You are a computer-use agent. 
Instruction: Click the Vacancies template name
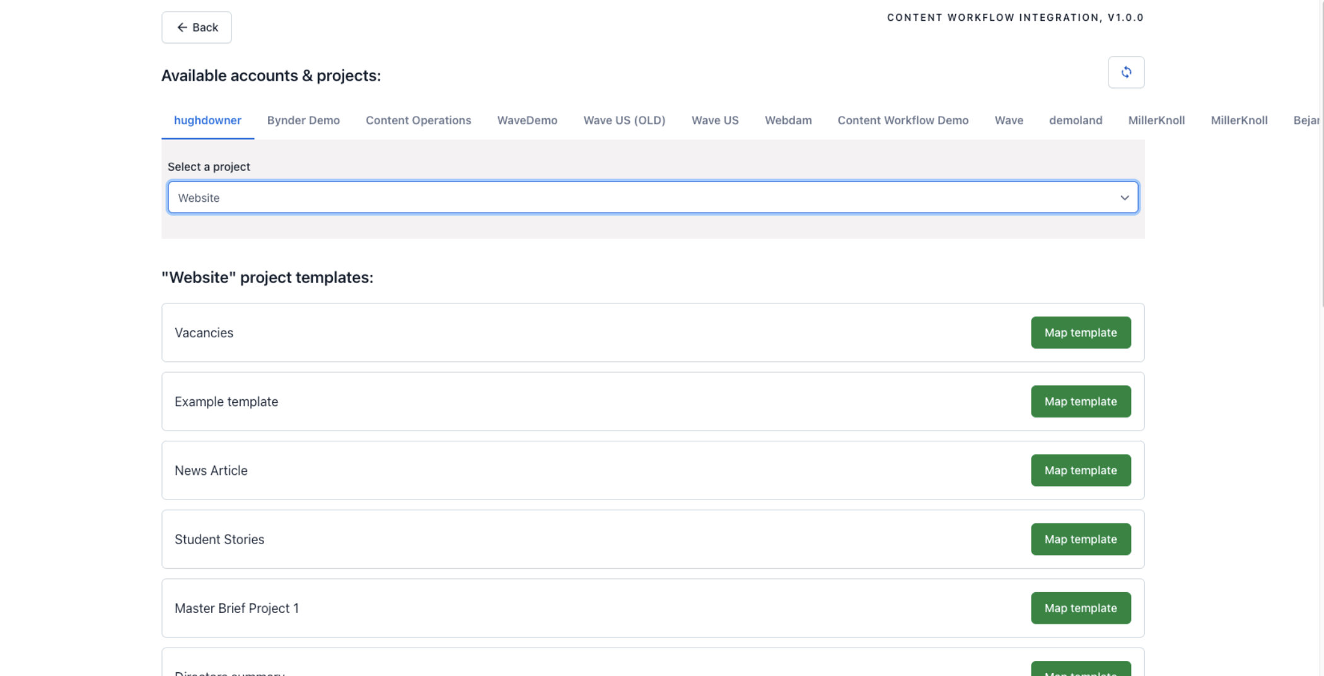pyautogui.click(x=204, y=332)
